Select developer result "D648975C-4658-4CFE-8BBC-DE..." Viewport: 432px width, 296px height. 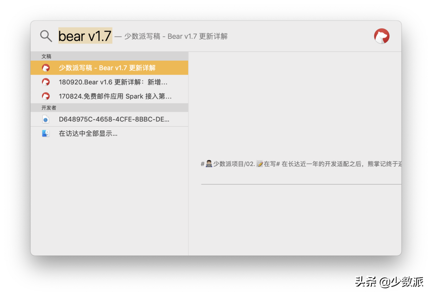(x=110, y=119)
